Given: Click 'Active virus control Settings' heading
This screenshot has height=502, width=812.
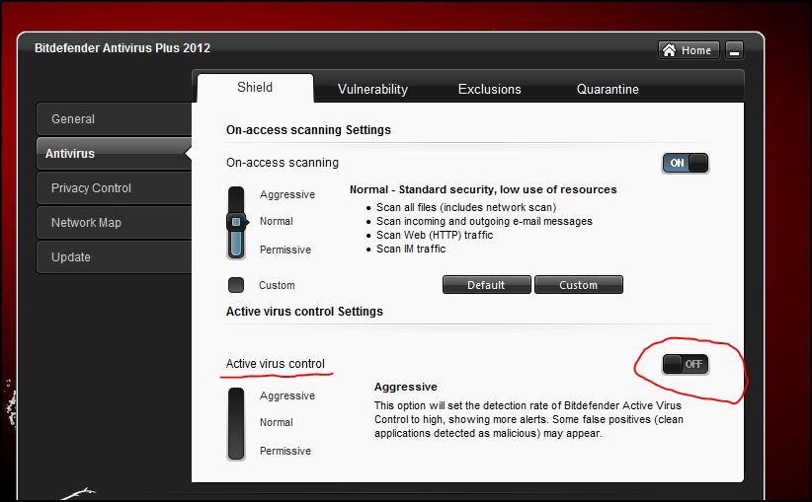Looking at the screenshot, I should tap(304, 312).
